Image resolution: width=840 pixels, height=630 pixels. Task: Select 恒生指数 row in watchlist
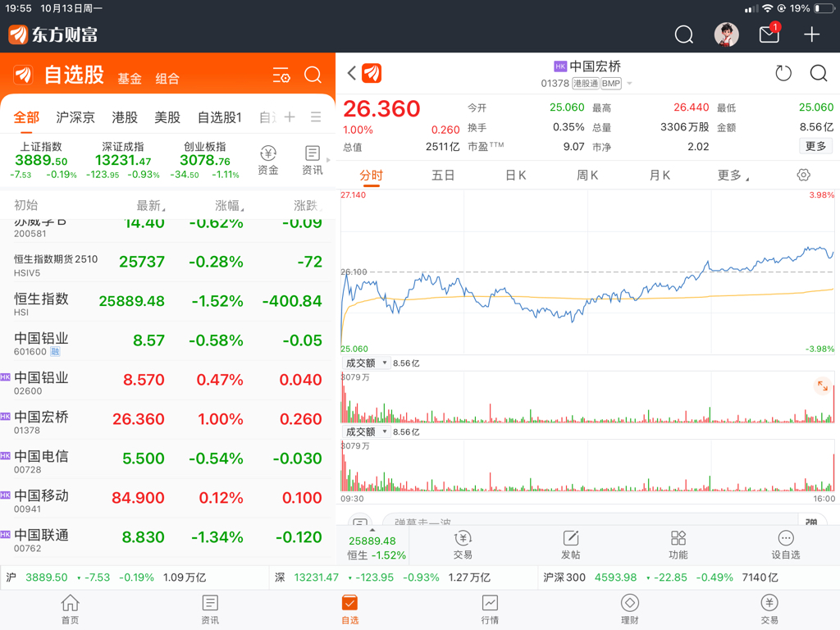pos(167,302)
